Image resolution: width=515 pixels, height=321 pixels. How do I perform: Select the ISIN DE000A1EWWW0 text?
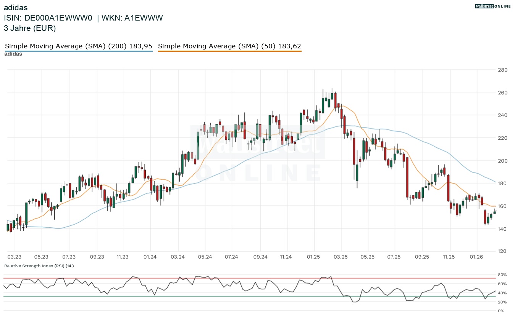(x=48, y=18)
